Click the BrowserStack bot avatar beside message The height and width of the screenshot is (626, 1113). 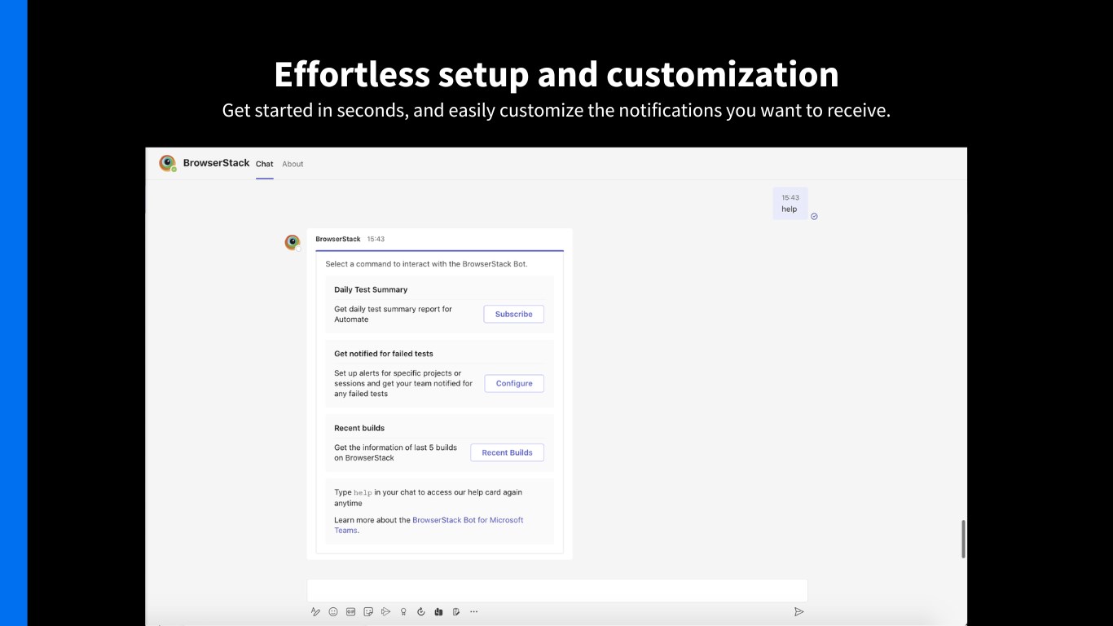tap(293, 242)
